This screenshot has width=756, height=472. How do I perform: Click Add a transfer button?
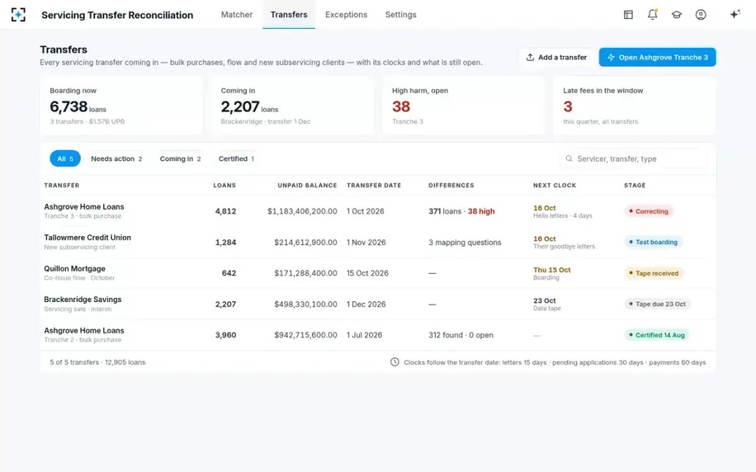(556, 57)
